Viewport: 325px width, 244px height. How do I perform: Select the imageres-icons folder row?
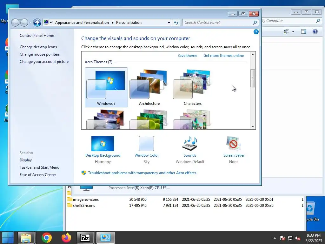tap(184, 200)
